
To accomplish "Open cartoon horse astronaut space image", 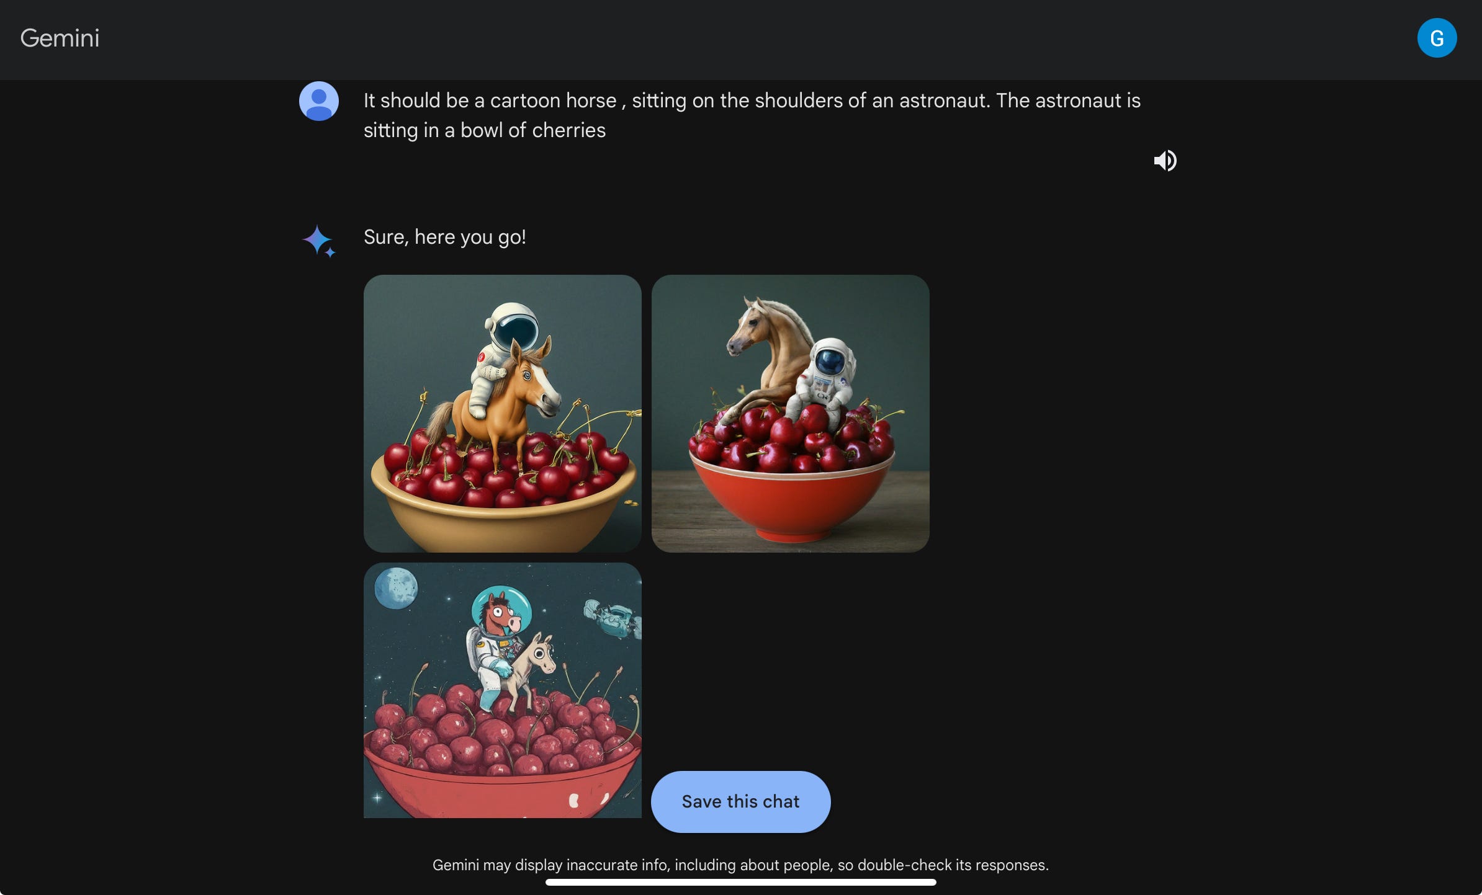I will click(x=502, y=690).
